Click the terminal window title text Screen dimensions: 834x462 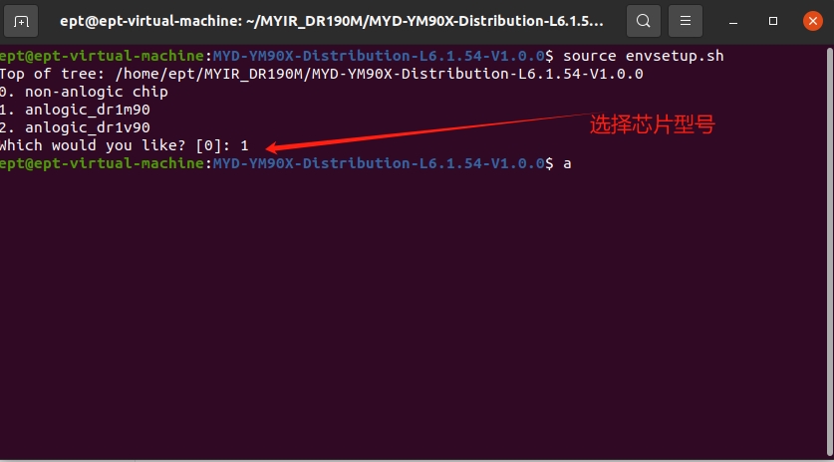[332, 21]
